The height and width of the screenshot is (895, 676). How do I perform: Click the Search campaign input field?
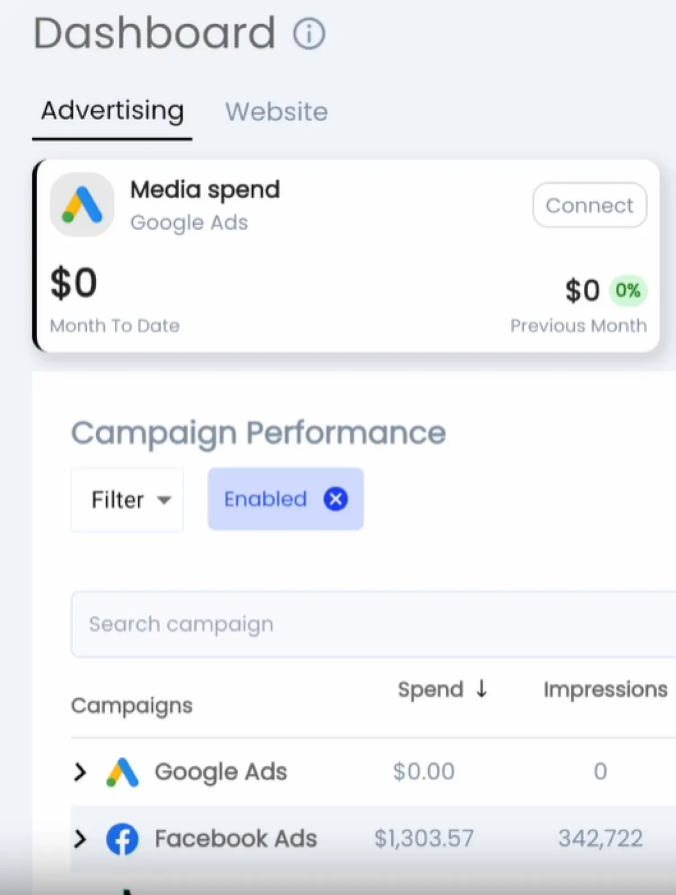tap(372, 624)
